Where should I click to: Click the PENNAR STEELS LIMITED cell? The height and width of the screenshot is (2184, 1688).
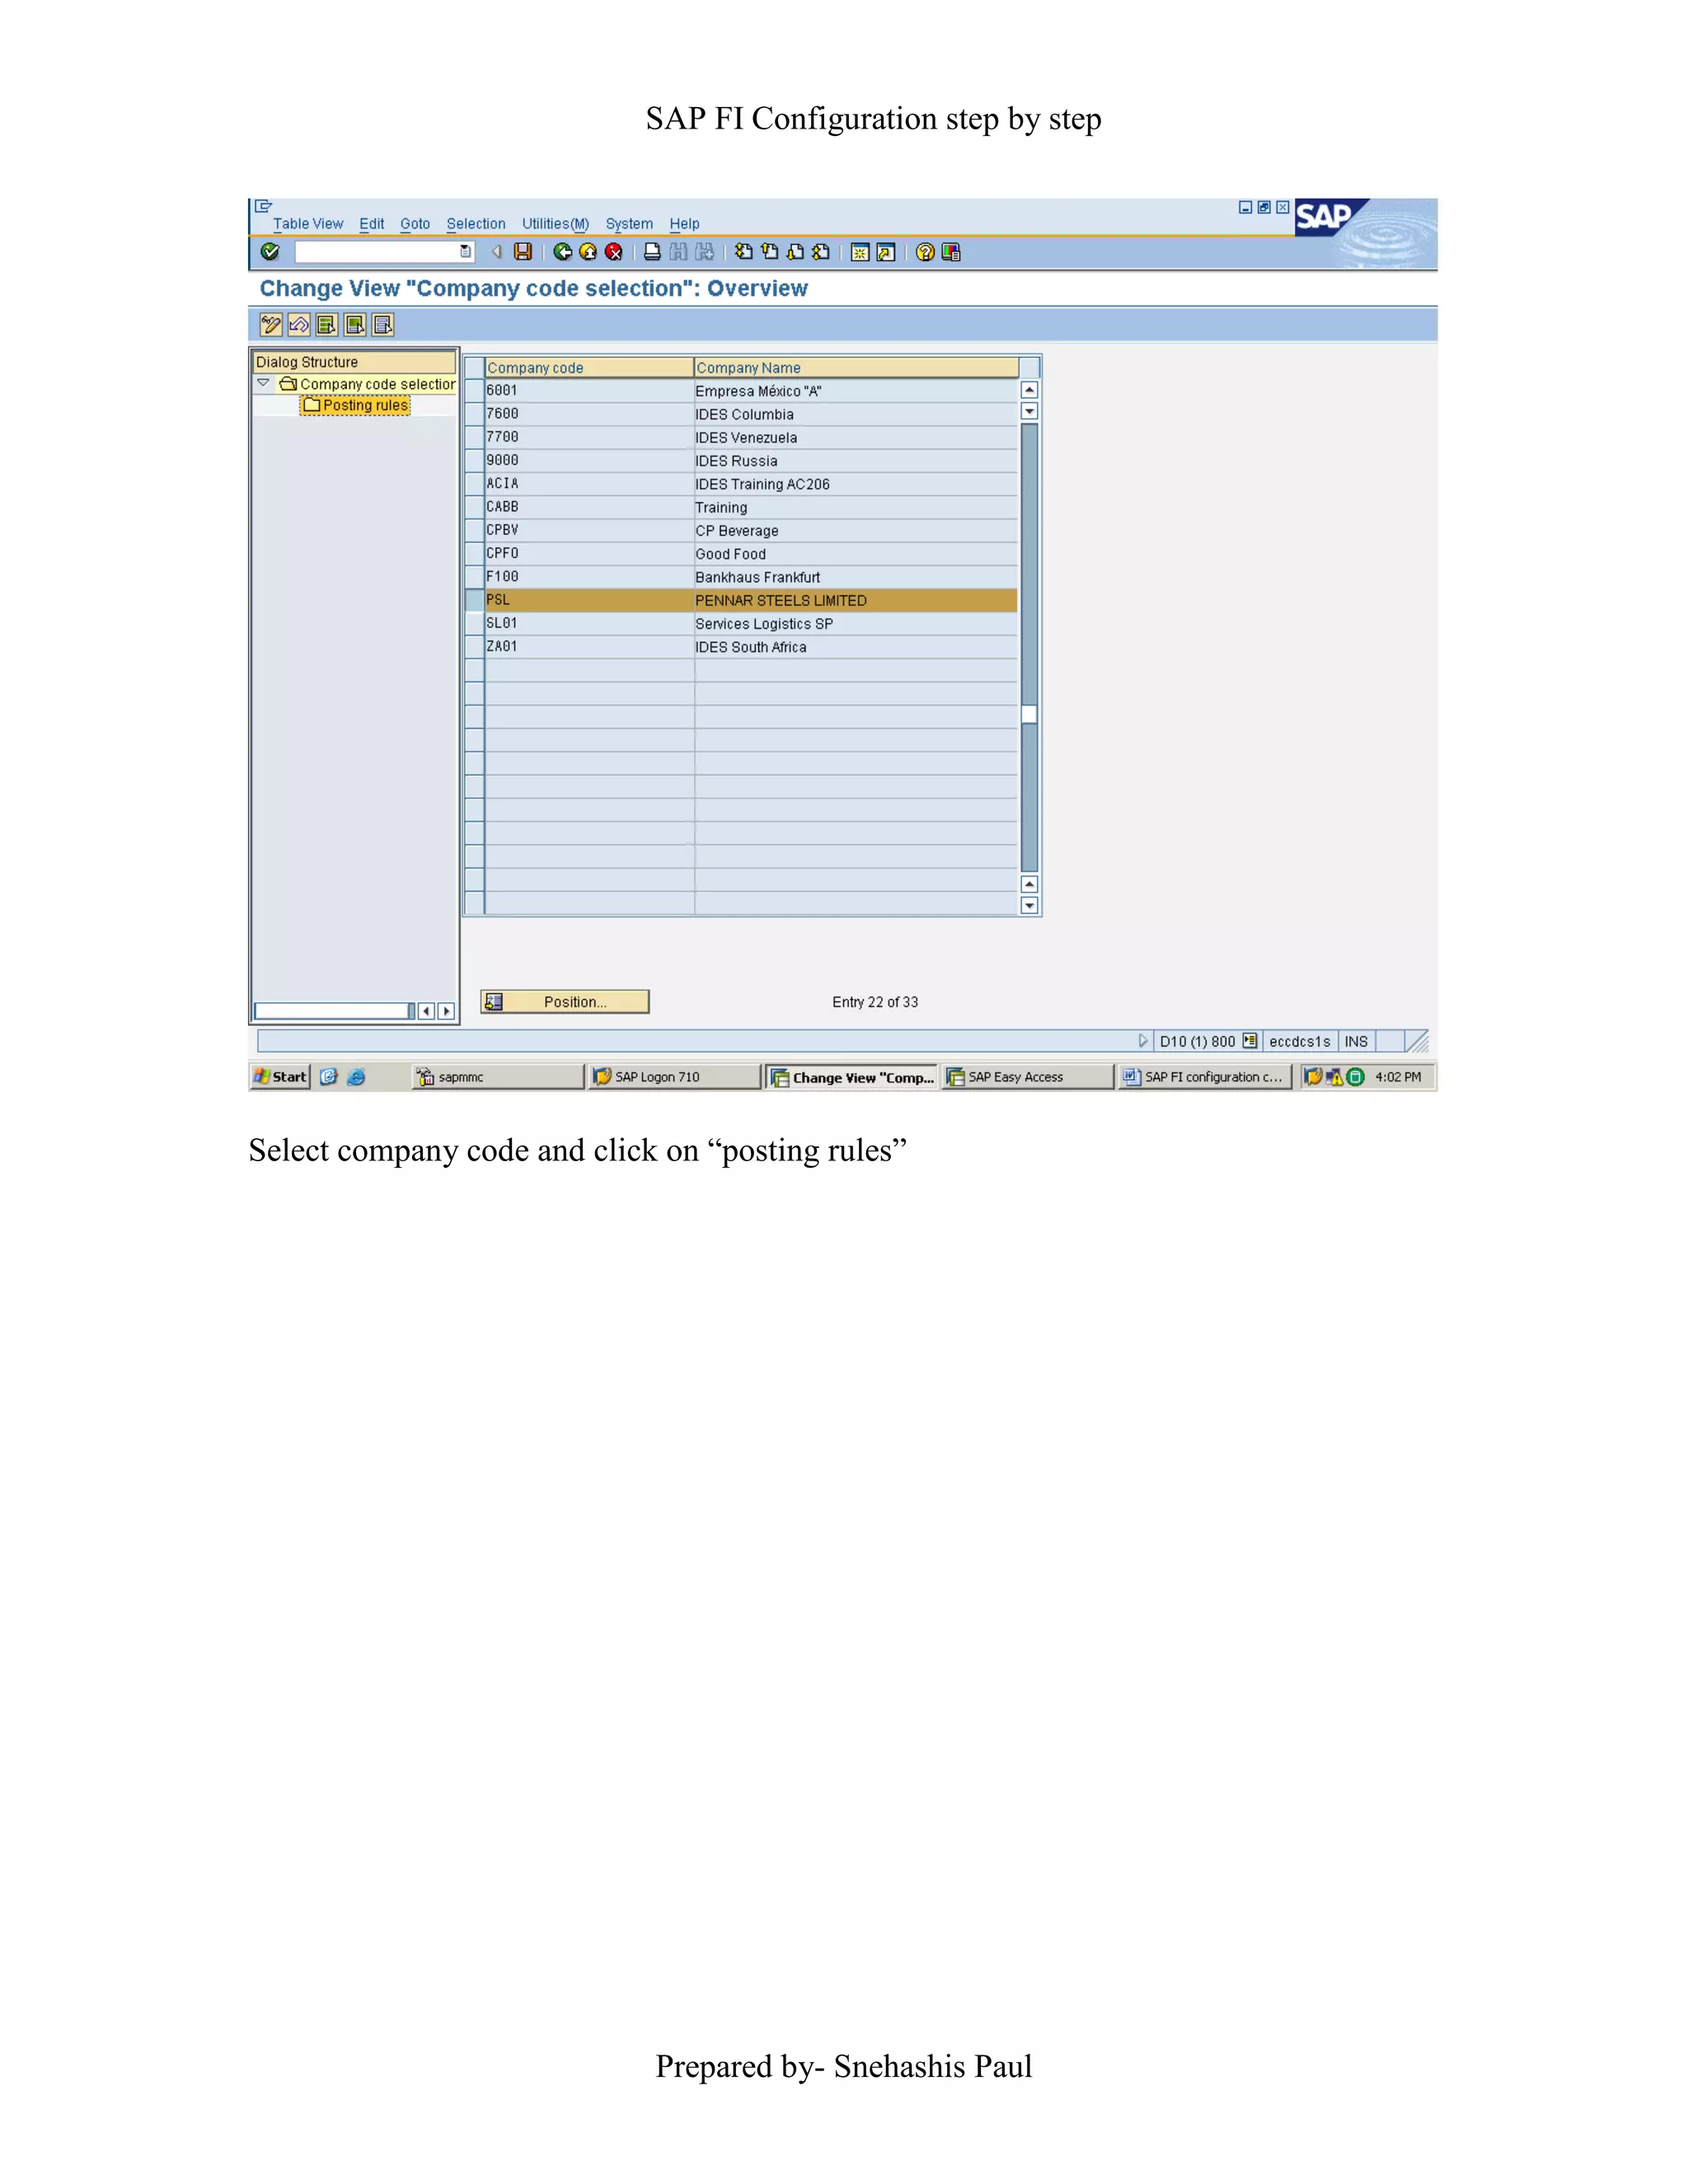click(856, 600)
